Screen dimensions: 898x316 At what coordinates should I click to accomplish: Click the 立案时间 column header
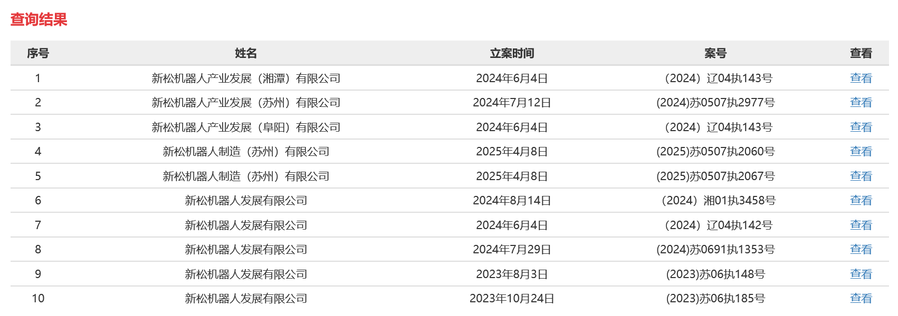[512, 53]
